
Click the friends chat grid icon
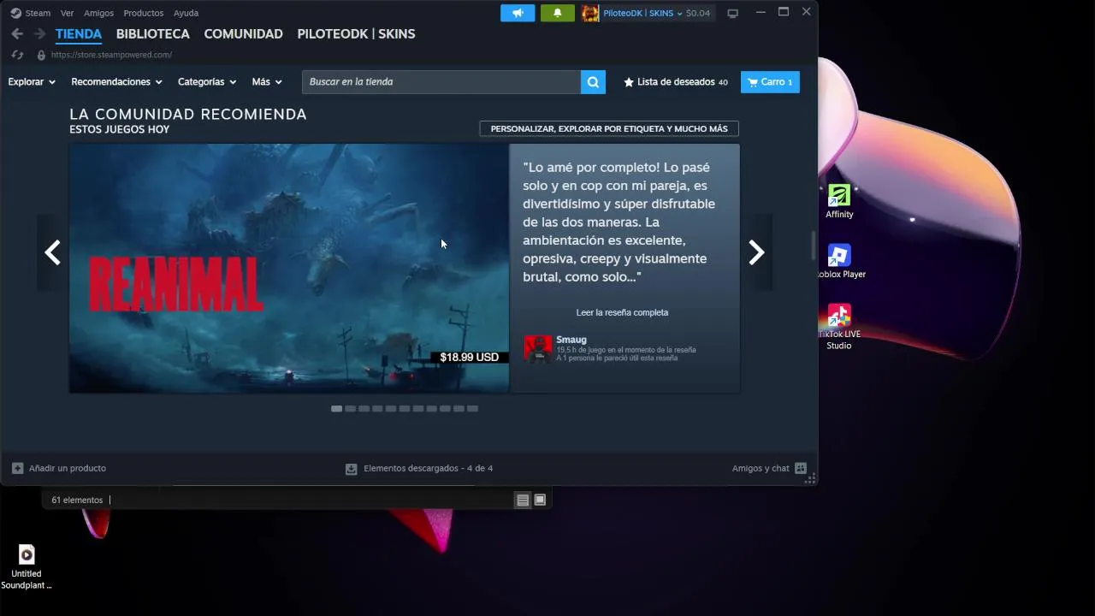click(x=801, y=468)
